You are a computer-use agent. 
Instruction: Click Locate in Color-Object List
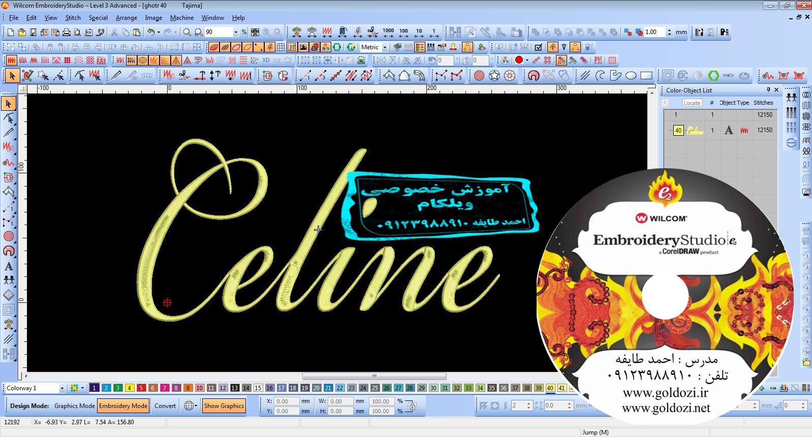[692, 103]
